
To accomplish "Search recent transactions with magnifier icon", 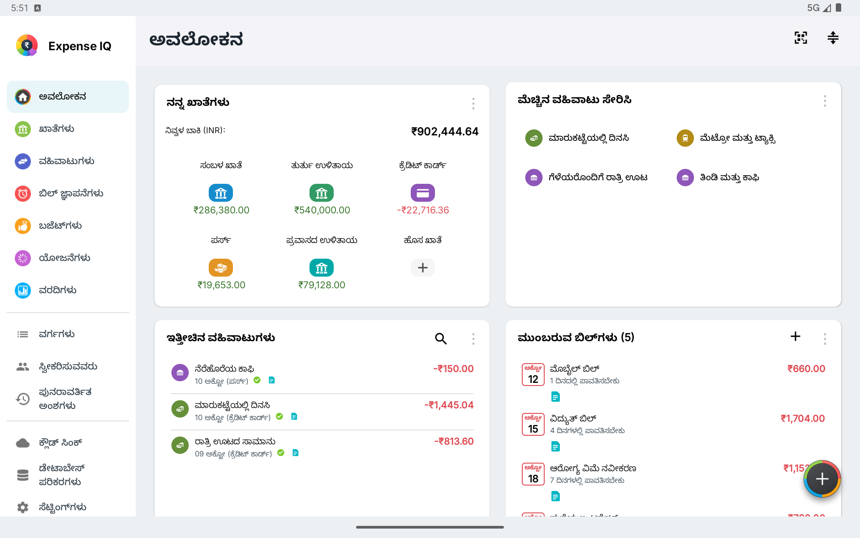I will (441, 338).
